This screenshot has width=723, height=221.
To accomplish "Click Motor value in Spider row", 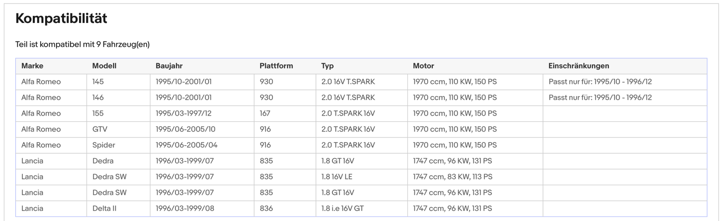I will pos(455,145).
